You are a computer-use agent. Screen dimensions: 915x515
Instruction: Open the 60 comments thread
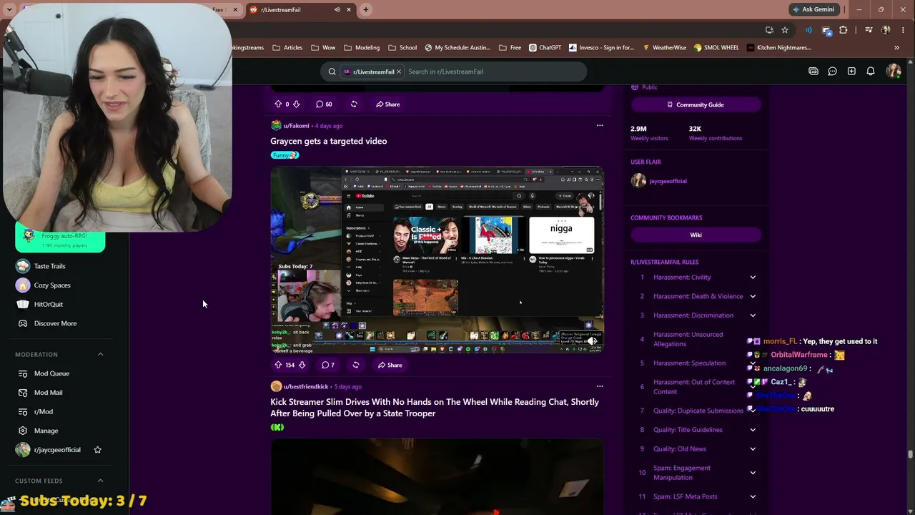pos(324,104)
